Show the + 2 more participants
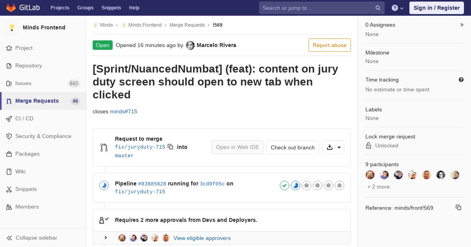This screenshot has width=471, height=247. (378, 187)
